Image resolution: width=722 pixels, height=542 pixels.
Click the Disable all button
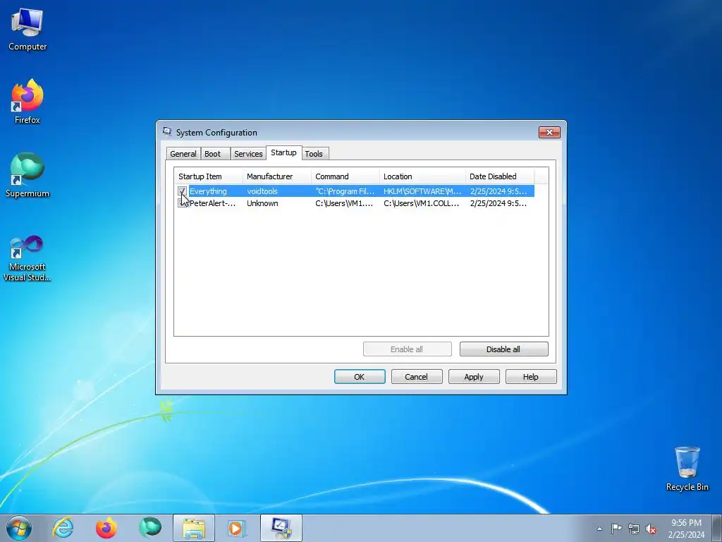(503, 349)
